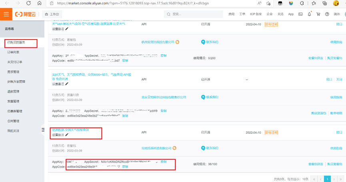The width and height of the screenshot is (346, 182).
Task: Select 合同管理 in sidebar
Action: tap(13, 121)
